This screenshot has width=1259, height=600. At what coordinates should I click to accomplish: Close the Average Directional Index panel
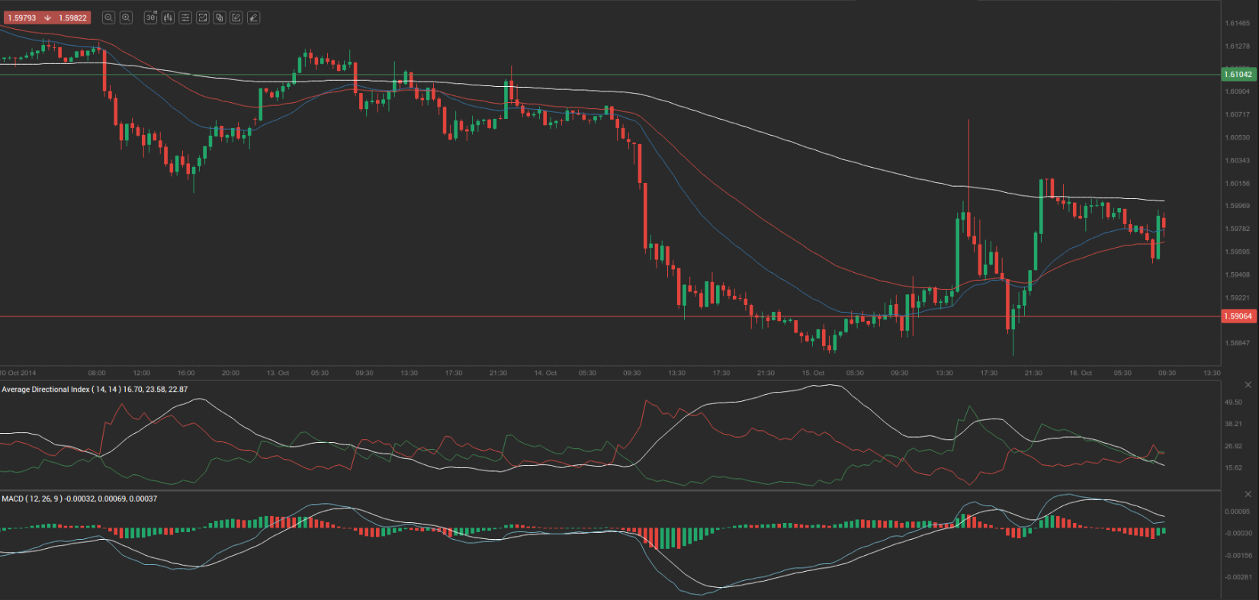pos(1248,385)
